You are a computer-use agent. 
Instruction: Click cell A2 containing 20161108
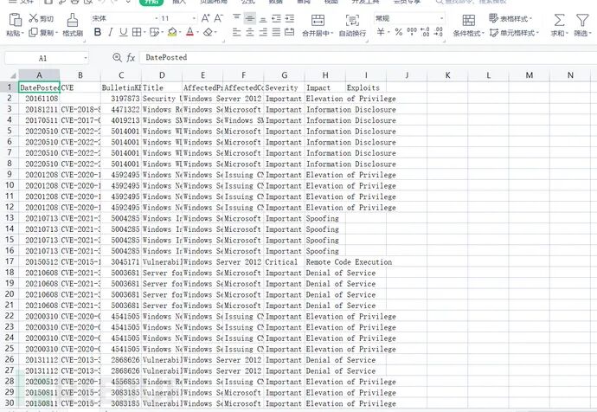pyautogui.click(x=39, y=99)
